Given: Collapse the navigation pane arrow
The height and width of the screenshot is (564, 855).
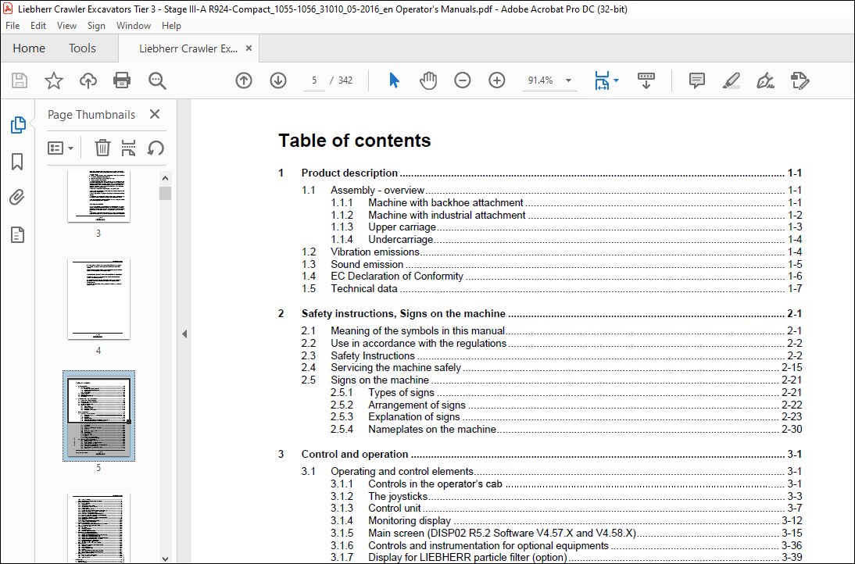Looking at the screenshot, I should [184, 334].
